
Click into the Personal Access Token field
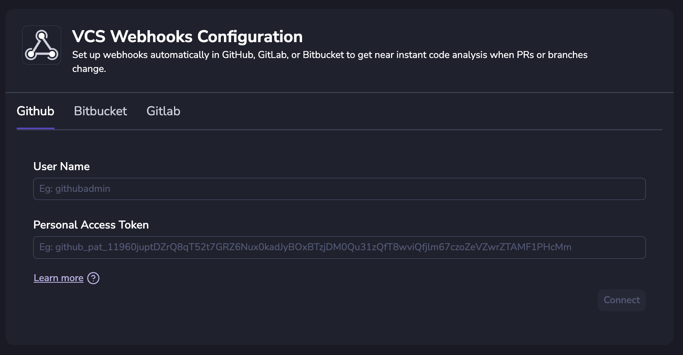(x=339, y=247)
